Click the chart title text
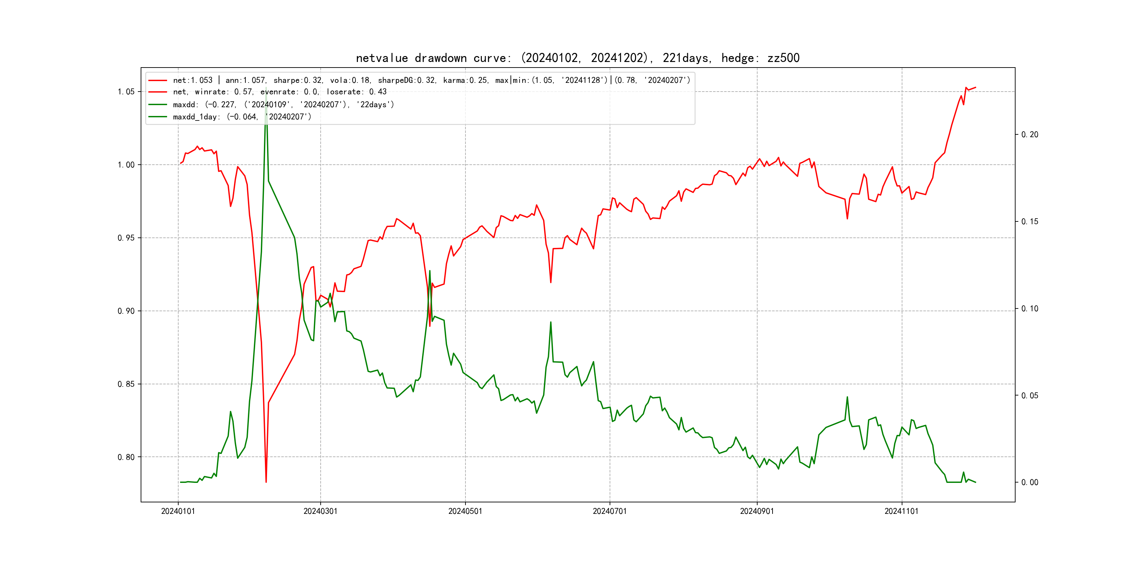Viewport: 1128px width, 564px height. pyautogui.click(x=577, y=58)
